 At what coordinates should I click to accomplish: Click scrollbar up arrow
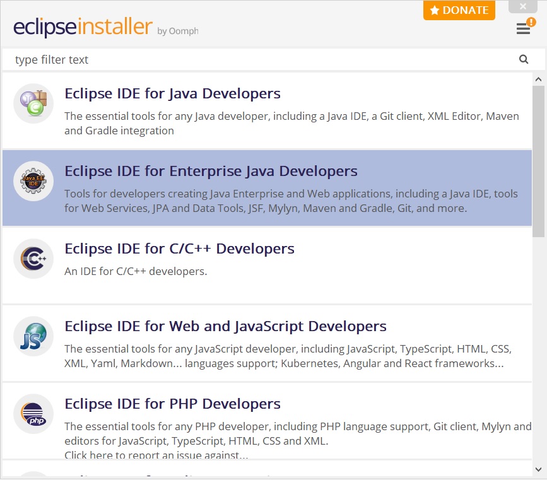[x=538, y=79]
